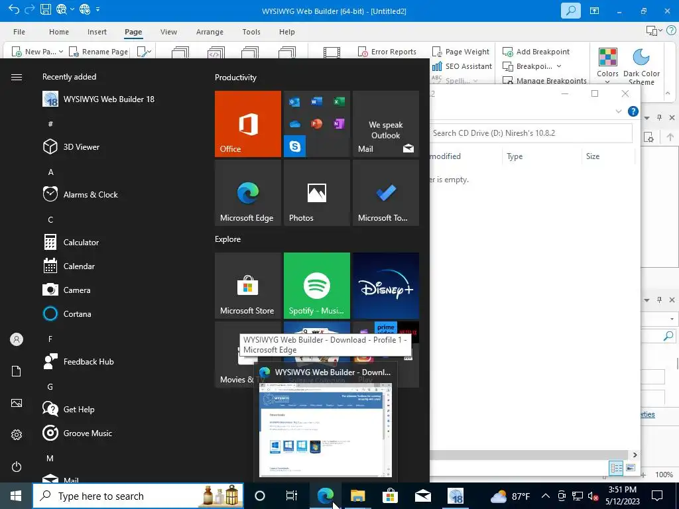Open Documents icon in Start sidebar
This screenshot has width=679, height=509.
(x=17, y=371)
